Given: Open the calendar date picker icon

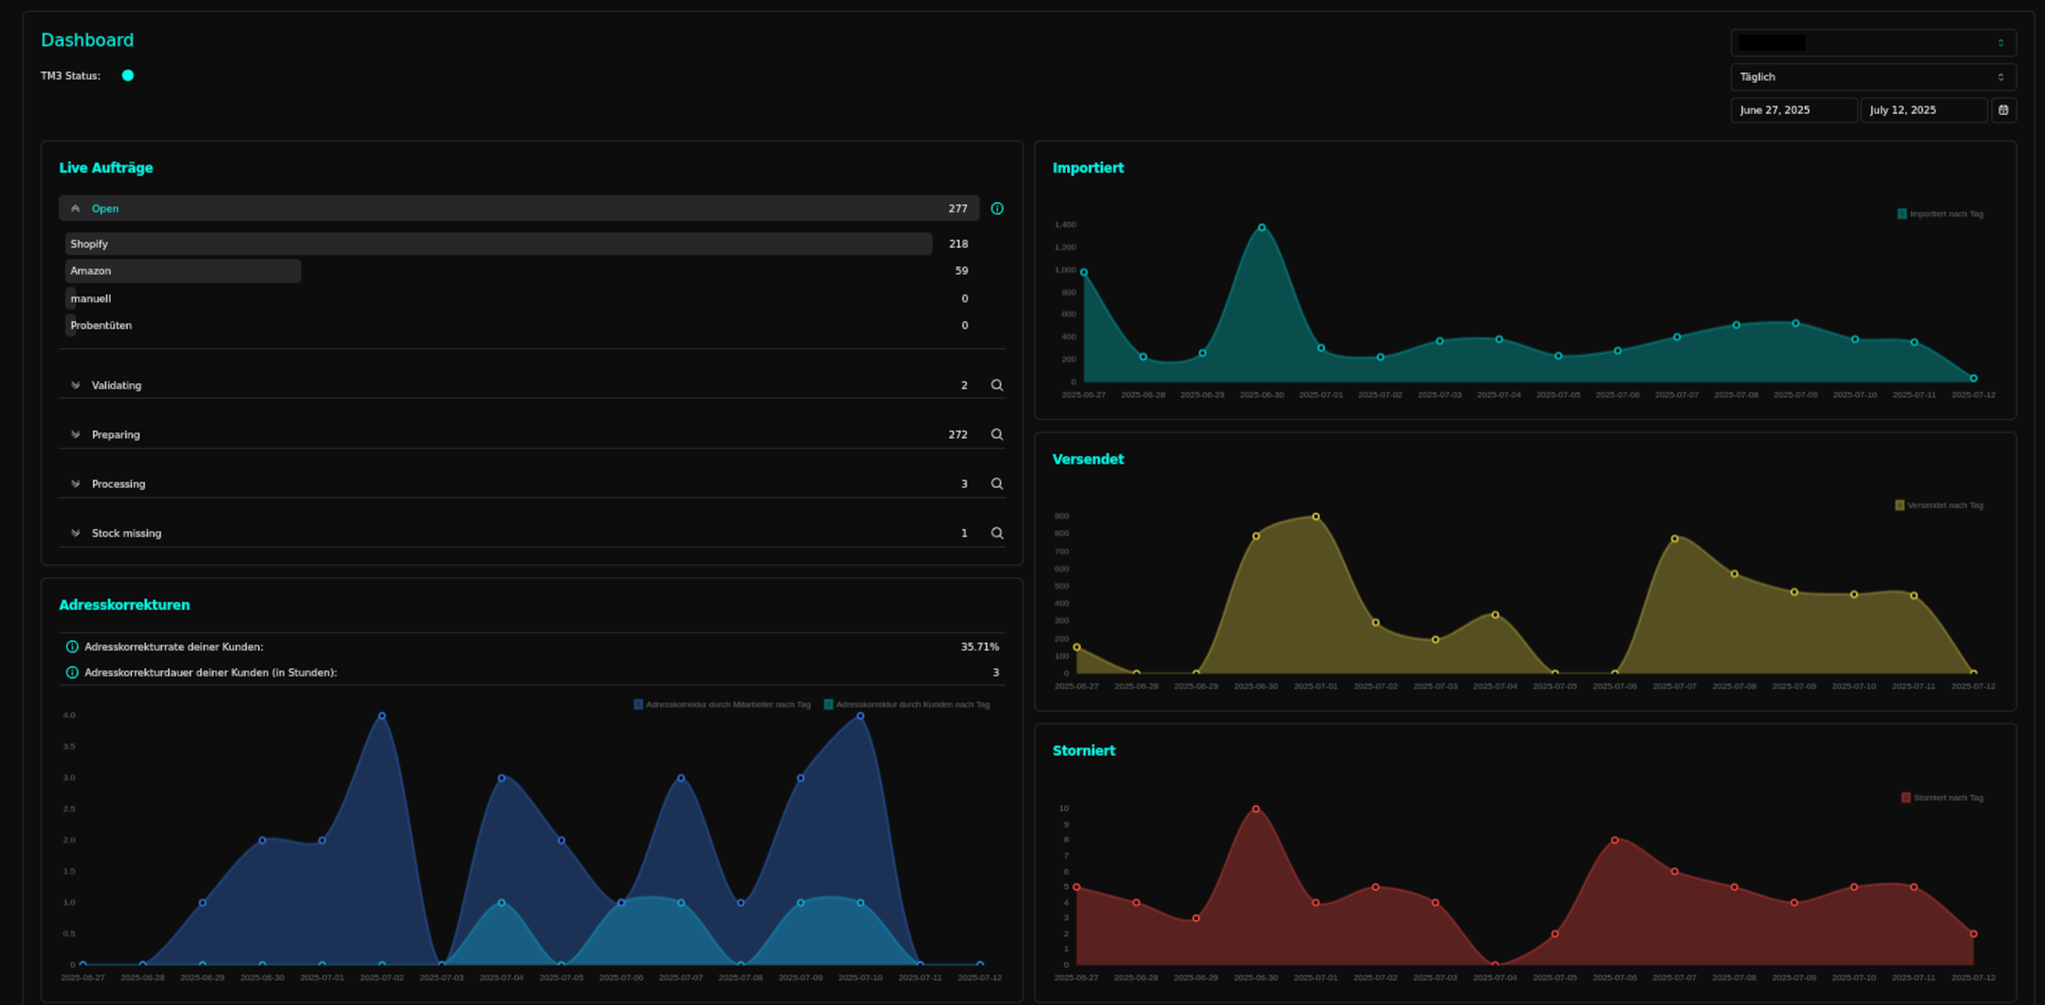Looking at the screenshot, I should (x=2003, y=110).
